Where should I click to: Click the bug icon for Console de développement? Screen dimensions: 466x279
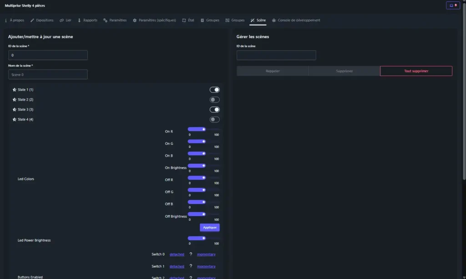pos(274,20)
